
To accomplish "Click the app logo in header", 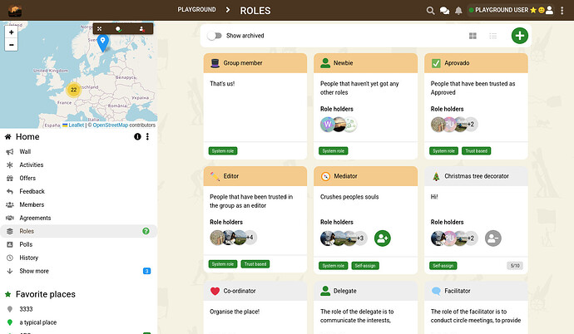I will 15,11.
